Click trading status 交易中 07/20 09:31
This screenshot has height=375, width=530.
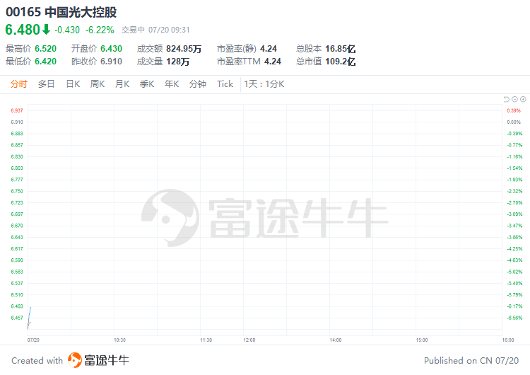click(x=155, y=30)
